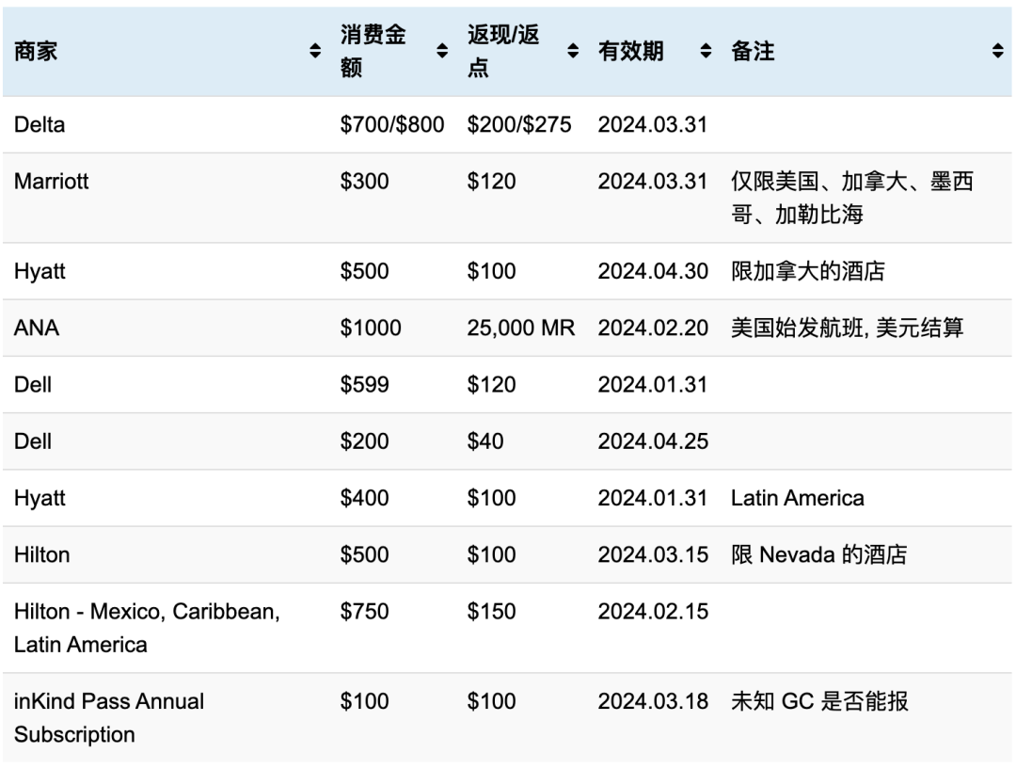Click the $200 Dell spend amount

364,441
